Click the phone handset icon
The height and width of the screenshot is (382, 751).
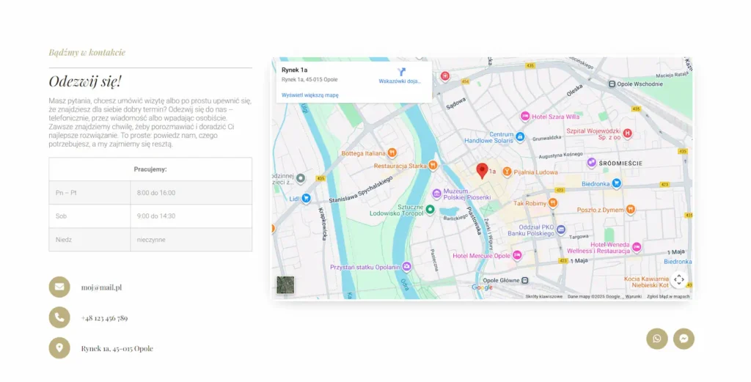(59, 317)
